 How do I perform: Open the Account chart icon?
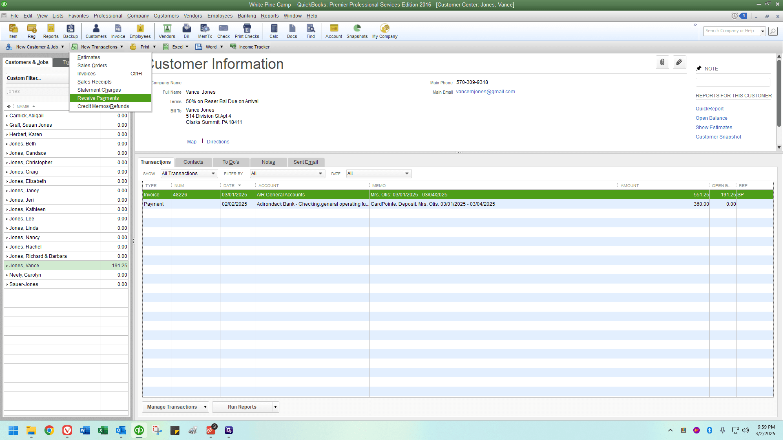point(334,31)
